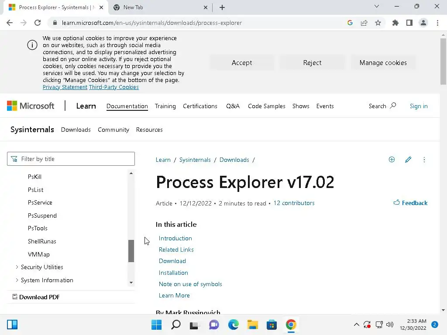
Task: Bookmark this page with the star icon
Action: coord(378,23)
